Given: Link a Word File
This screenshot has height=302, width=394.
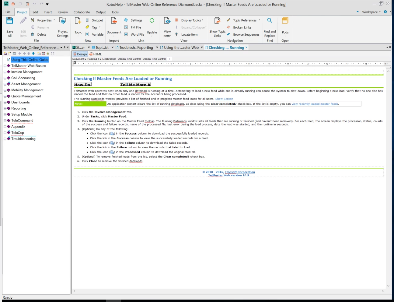Looking at the screenshot, I should click(134, 34).
